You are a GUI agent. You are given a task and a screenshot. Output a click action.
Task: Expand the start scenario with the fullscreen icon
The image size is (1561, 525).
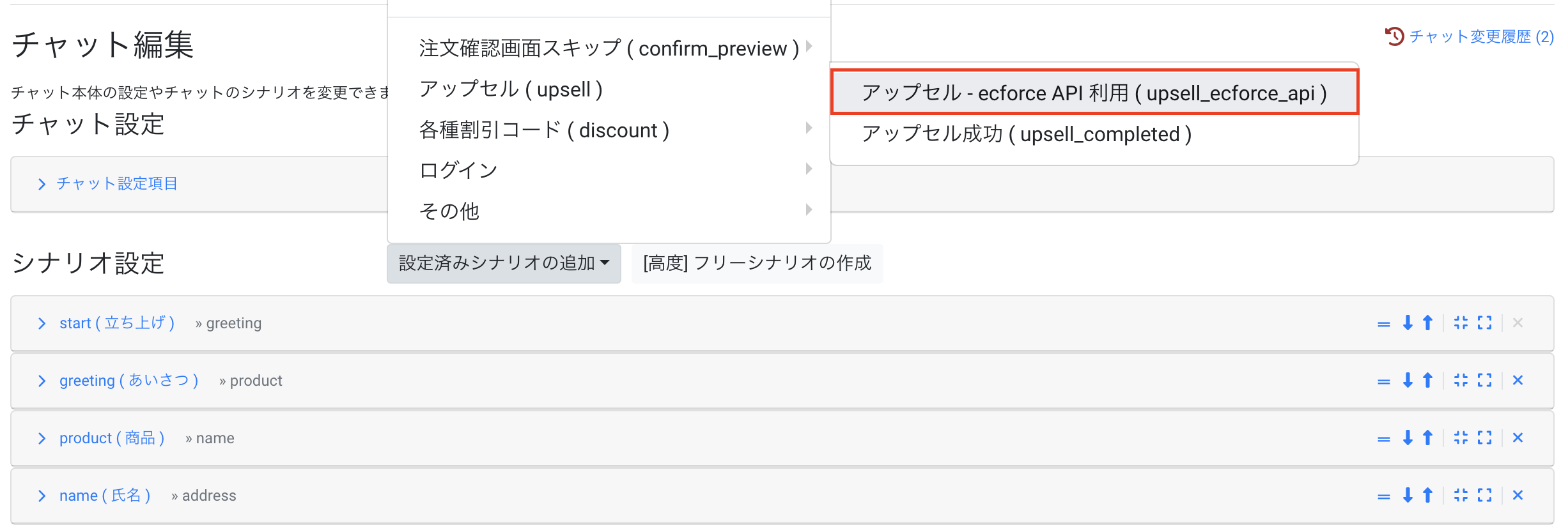pos(1484,323)
